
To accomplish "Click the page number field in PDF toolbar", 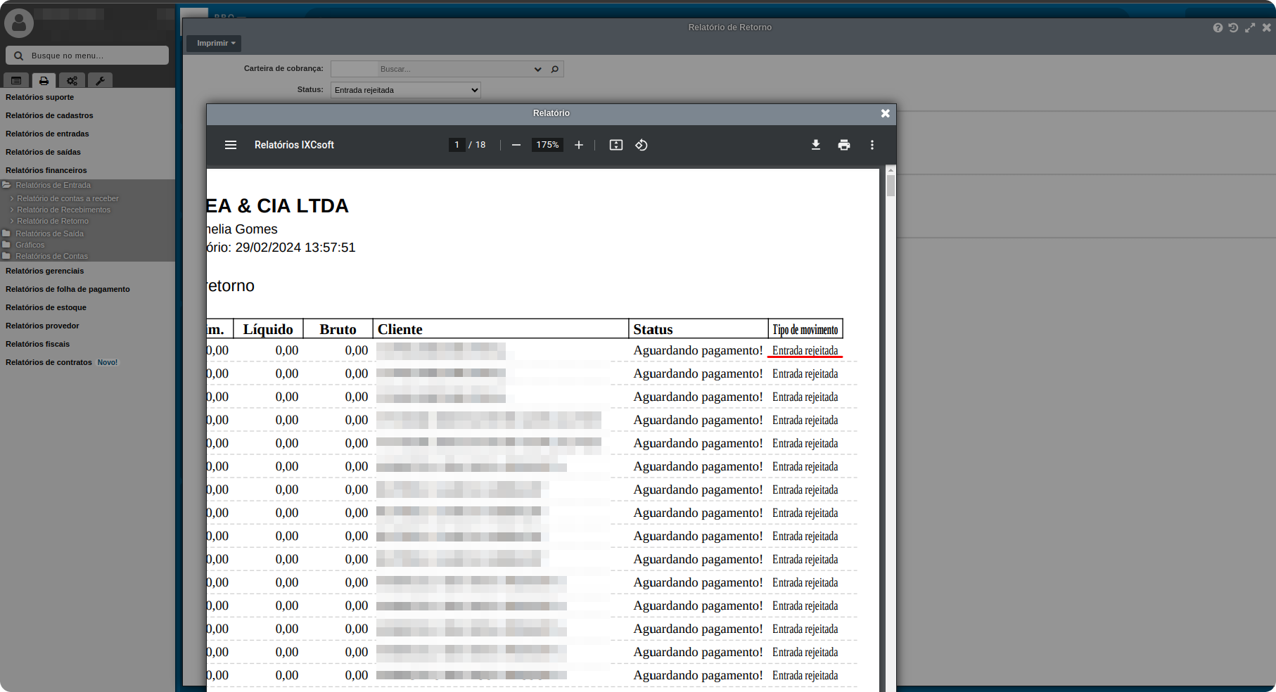I will point(457,145).
